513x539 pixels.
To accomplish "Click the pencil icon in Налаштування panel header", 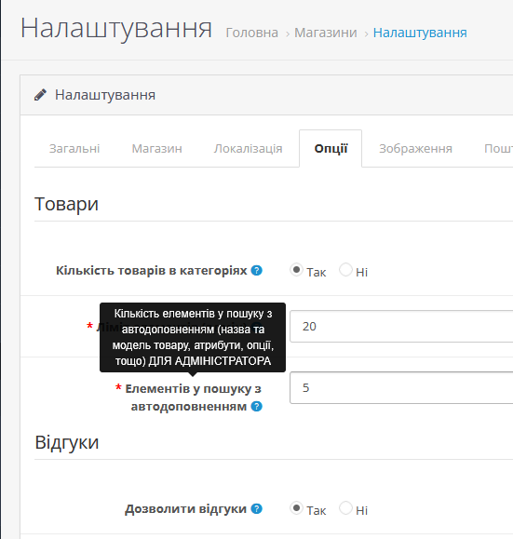I will coord(40,95).
